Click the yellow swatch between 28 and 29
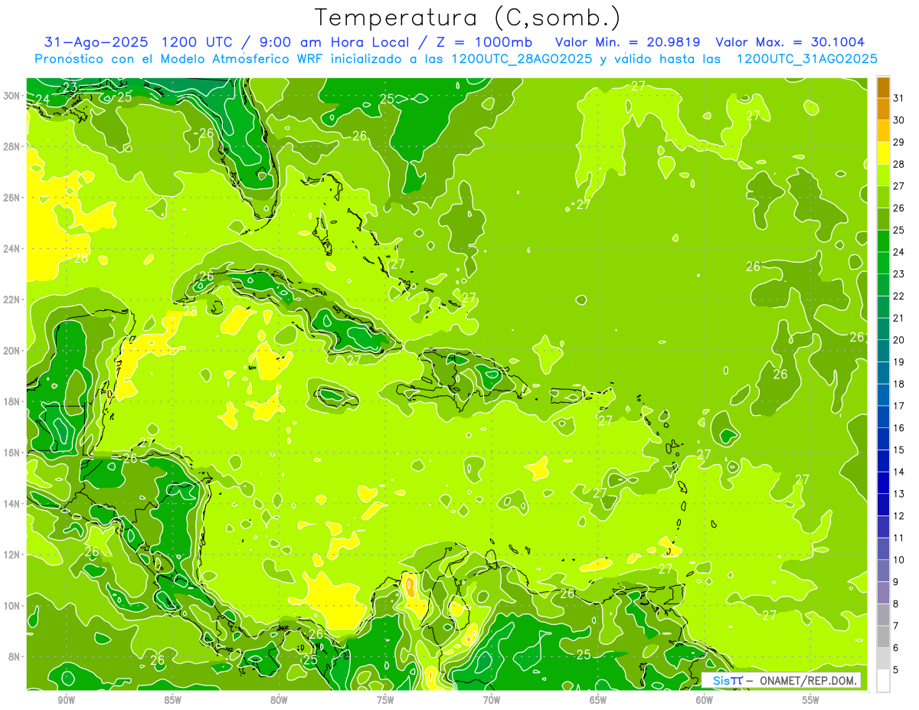919x710 pixels. (883, 152)
